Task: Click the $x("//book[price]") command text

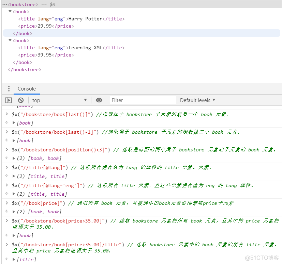Action: [x=38, y=203]
